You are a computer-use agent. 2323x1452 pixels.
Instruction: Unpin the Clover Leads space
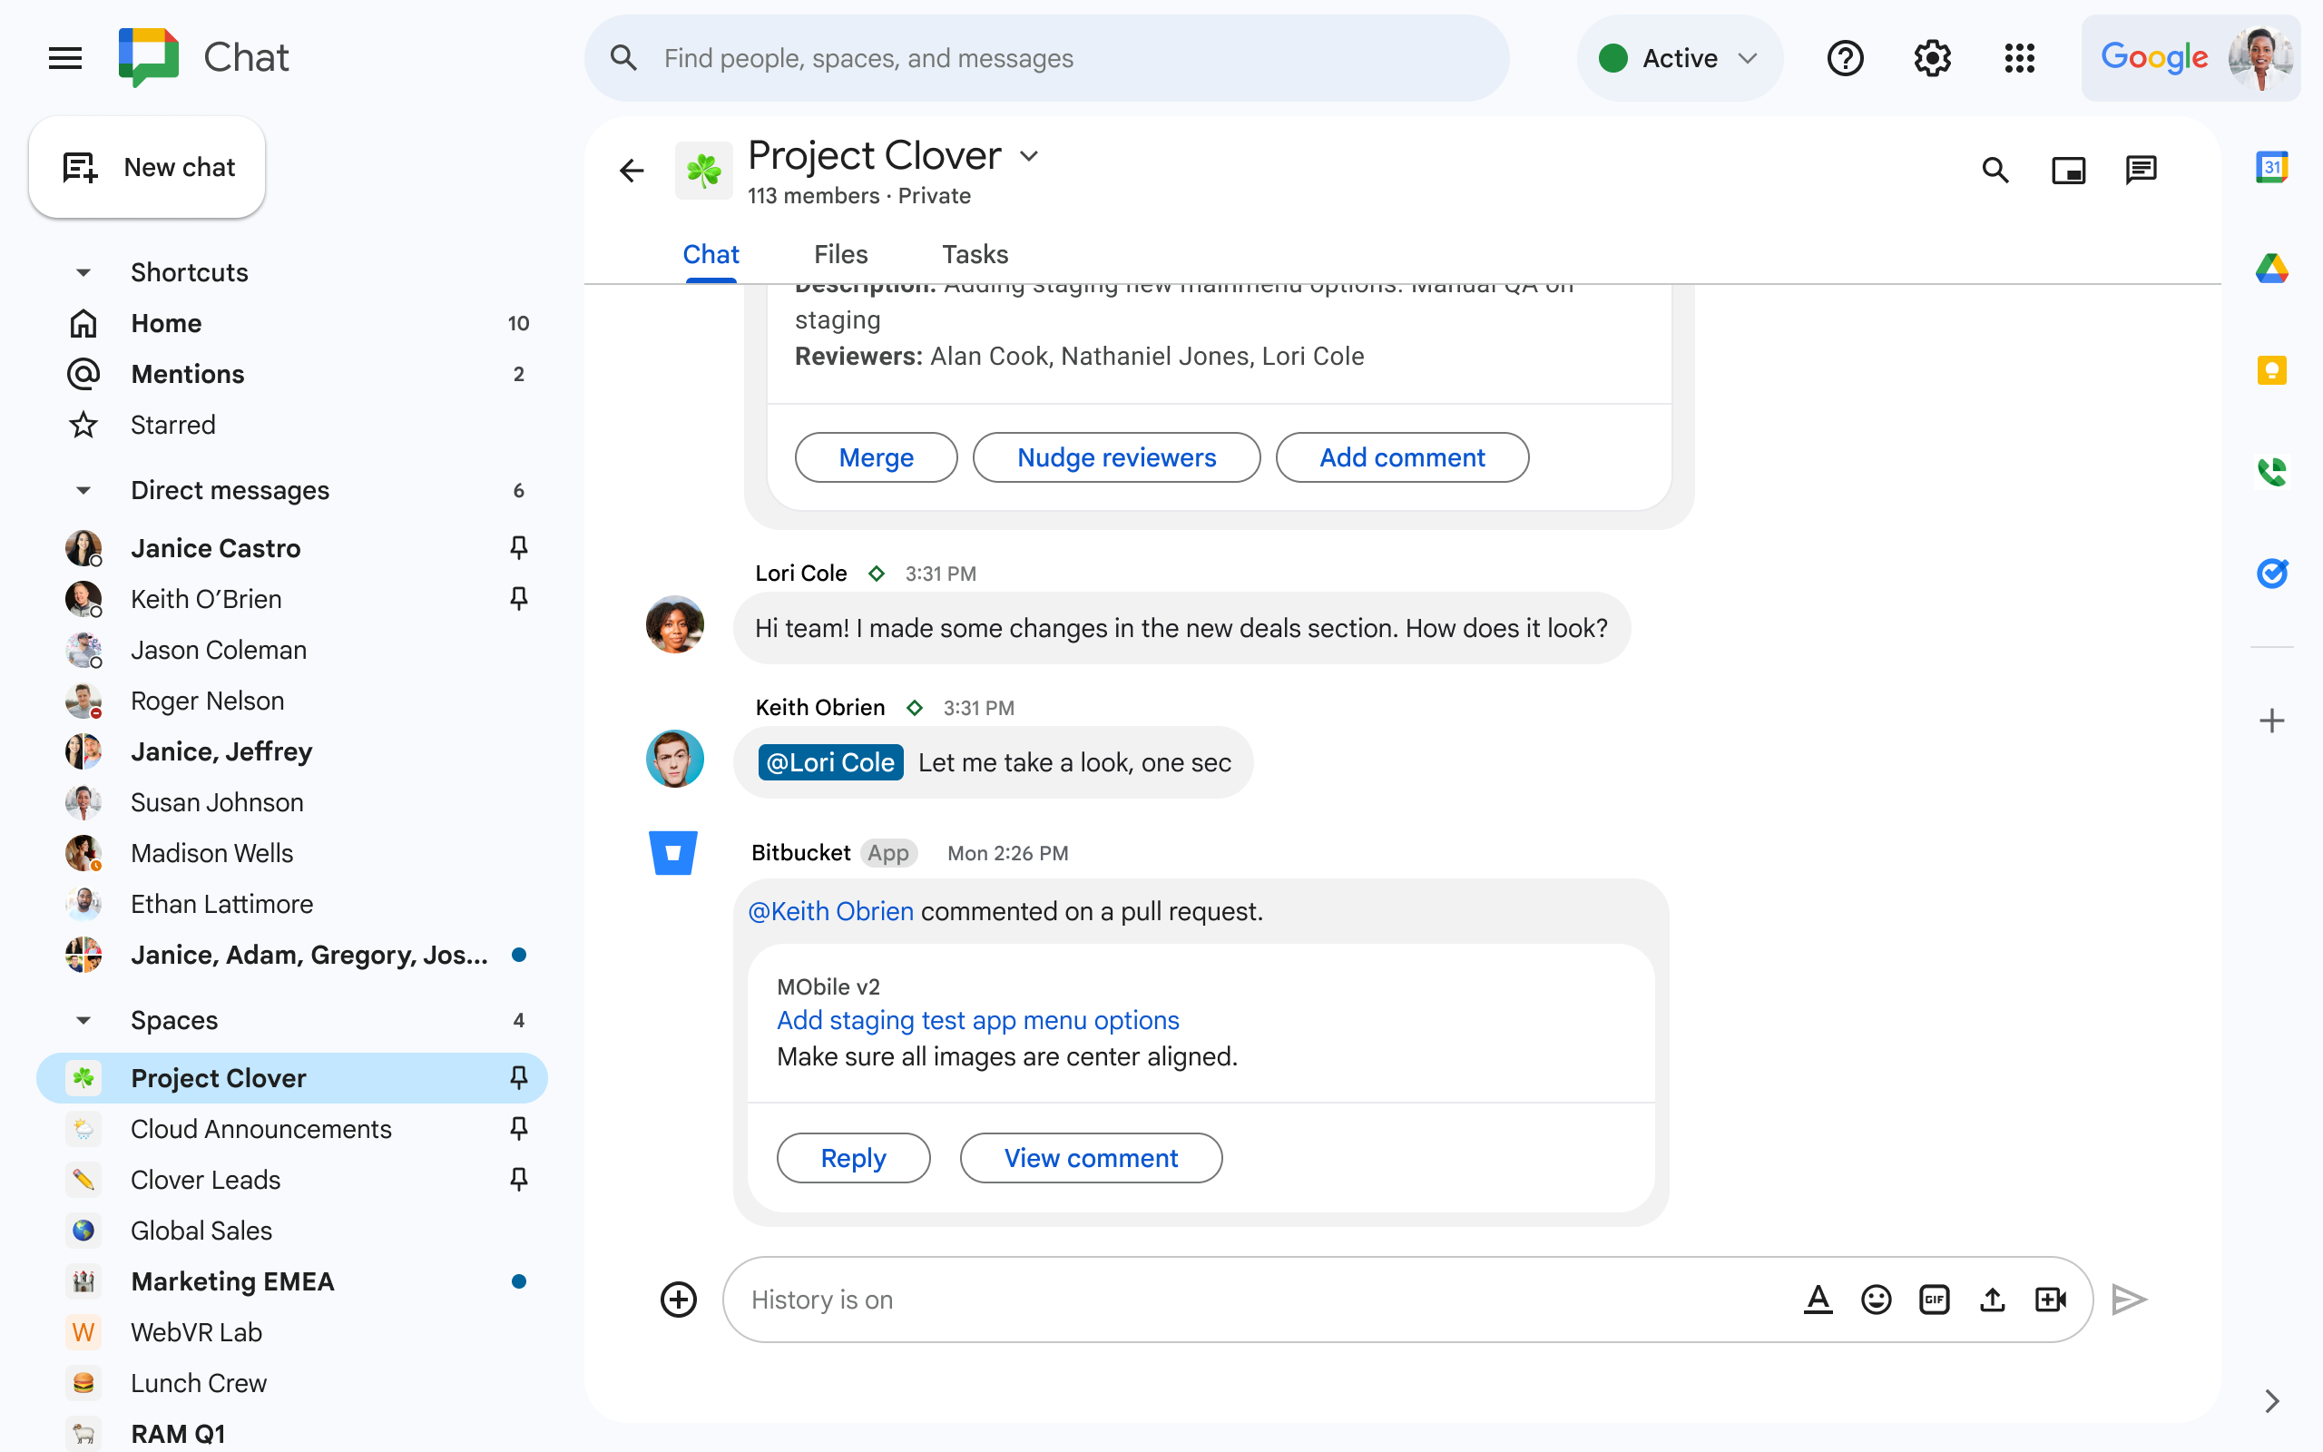(518, 1179)
